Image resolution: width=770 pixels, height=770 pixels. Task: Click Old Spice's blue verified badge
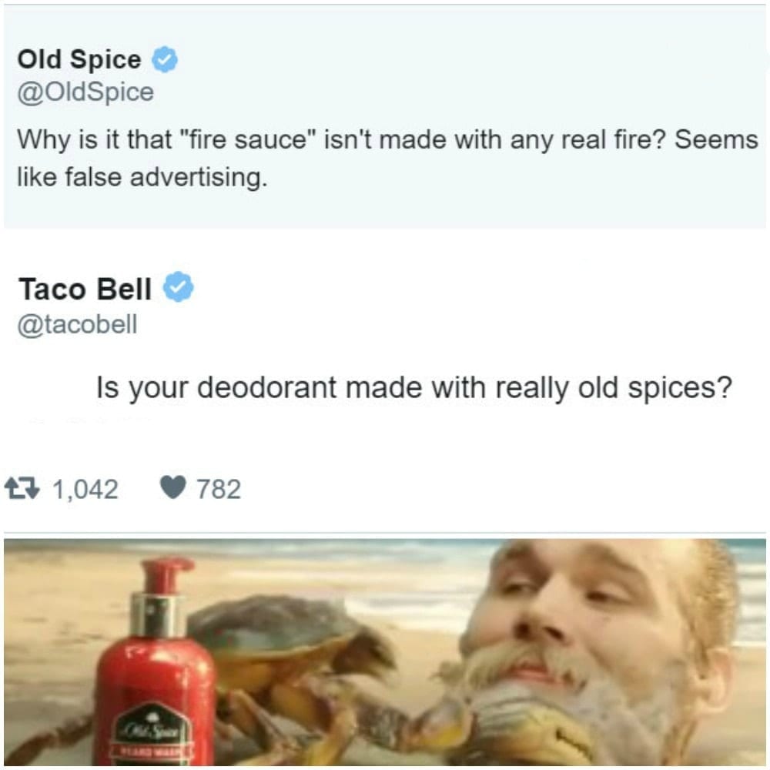pyautogui.click(x=164, y=59)
